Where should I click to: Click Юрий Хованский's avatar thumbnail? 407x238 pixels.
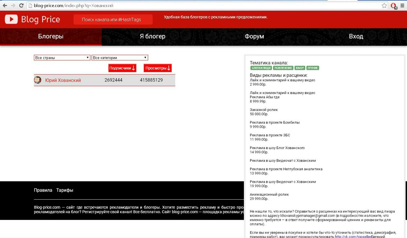click(38, 80)
